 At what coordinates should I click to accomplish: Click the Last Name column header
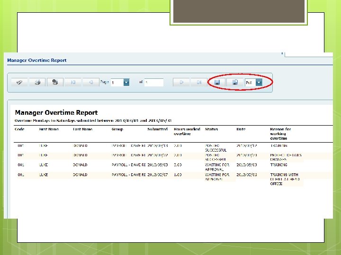pyautogui.click(x=82, y=129)
